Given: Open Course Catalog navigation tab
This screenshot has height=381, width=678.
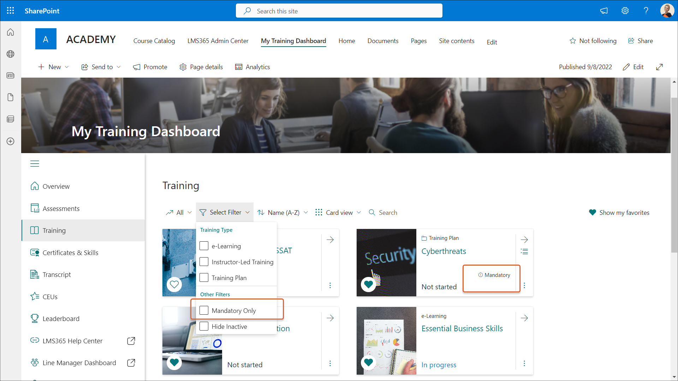Looking at the screenshot, I should coord(154,41).
